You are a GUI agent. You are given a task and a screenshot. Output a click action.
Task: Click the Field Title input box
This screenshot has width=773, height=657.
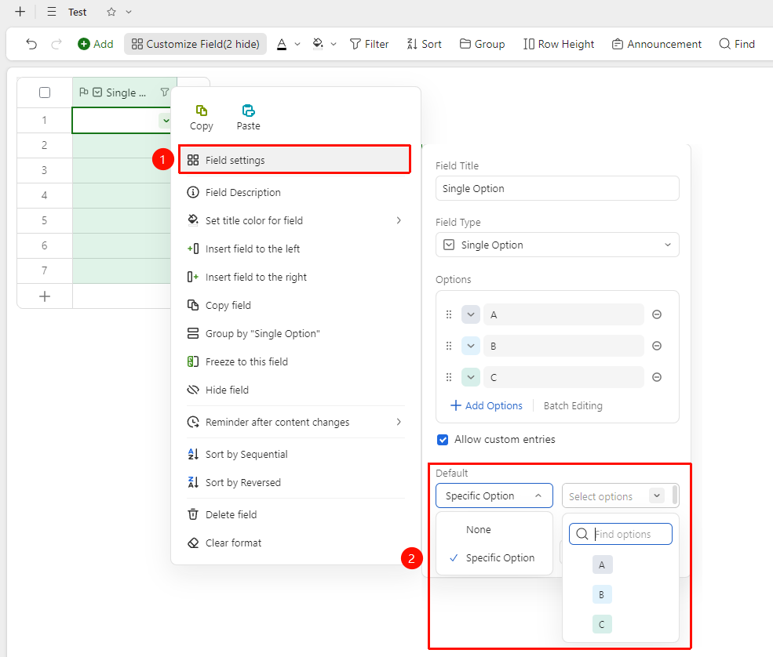(x=557, y=188)
